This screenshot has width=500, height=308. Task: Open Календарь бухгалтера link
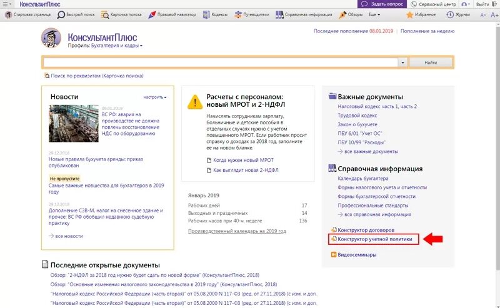363,179
